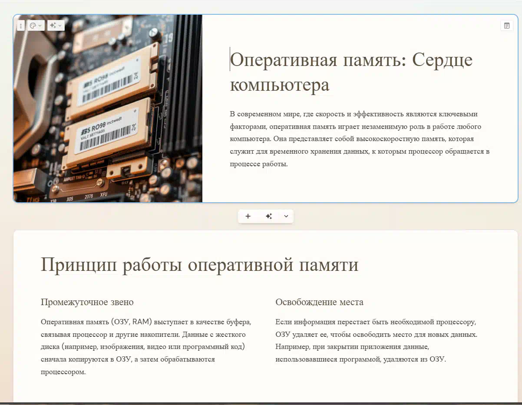
Task: Expand the add-card chevron options
Action: [x=286, y=216]
